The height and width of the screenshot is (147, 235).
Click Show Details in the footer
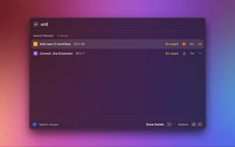(155, 124)
